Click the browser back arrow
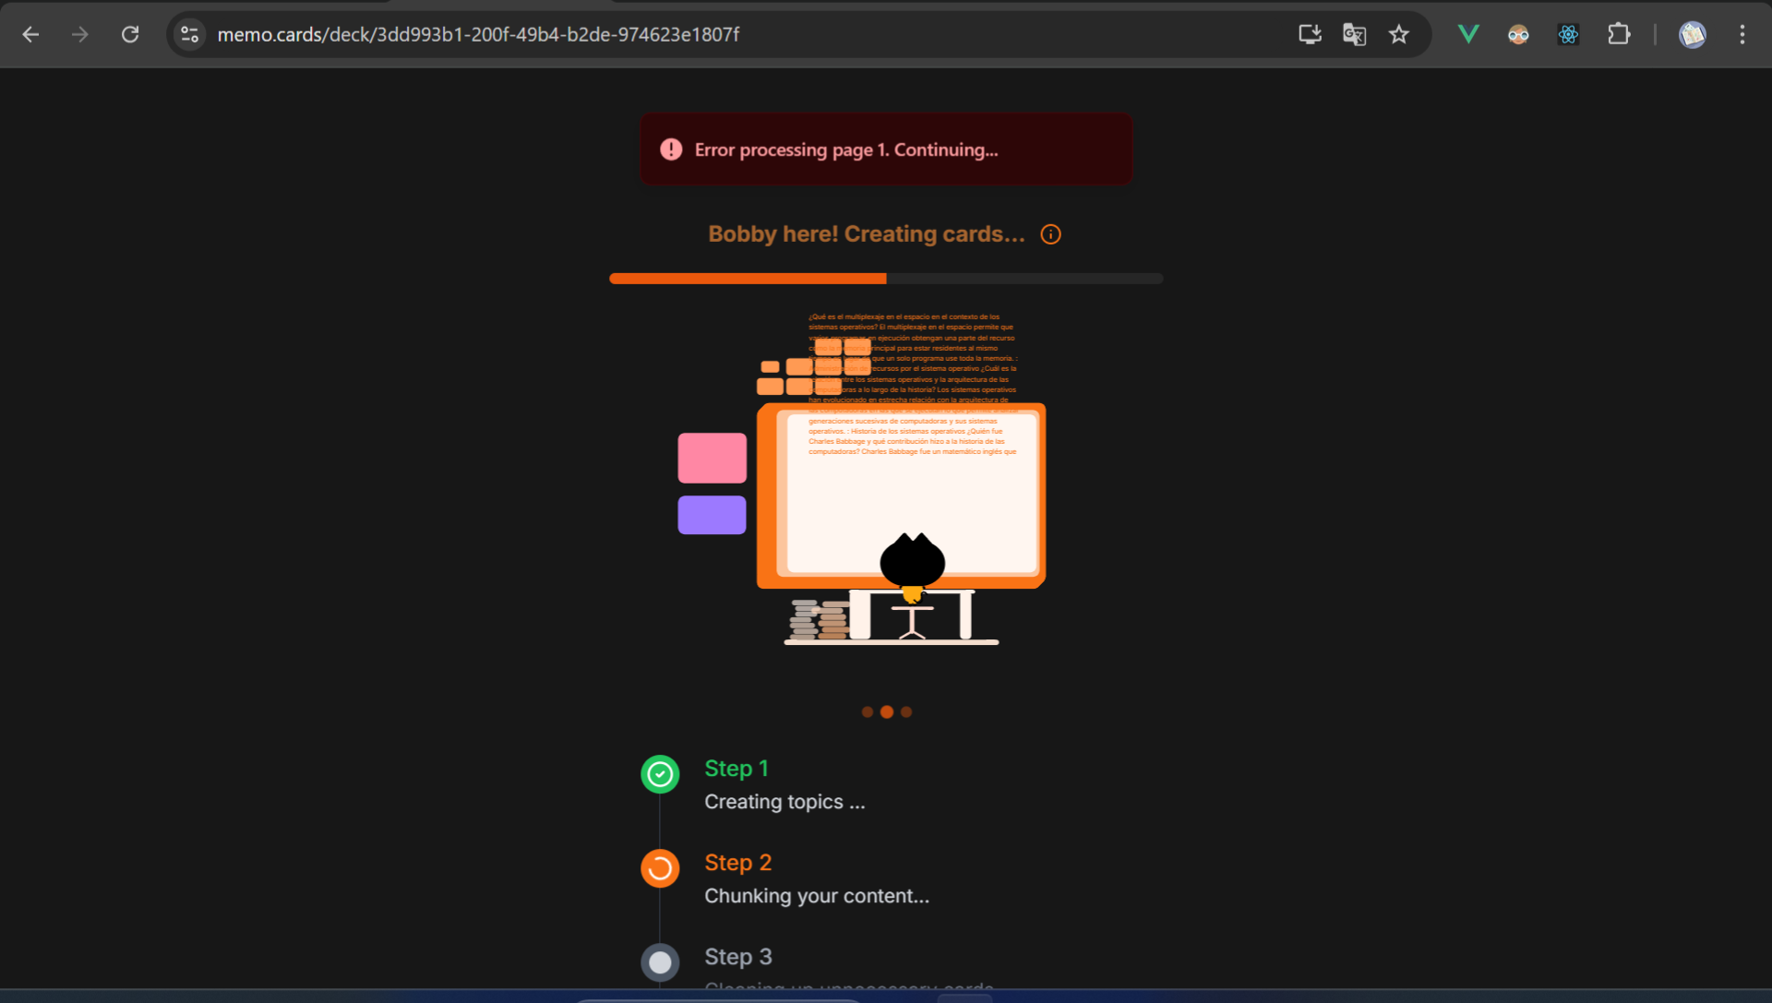The width and height of the screenshot is (1772, 1003). pyautogui.click(x=30, y=34)
